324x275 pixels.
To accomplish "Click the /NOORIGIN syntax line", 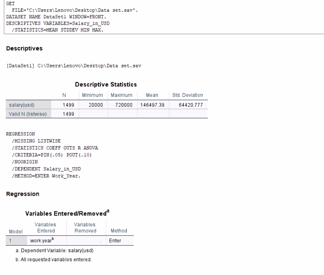I will [25, 162].
